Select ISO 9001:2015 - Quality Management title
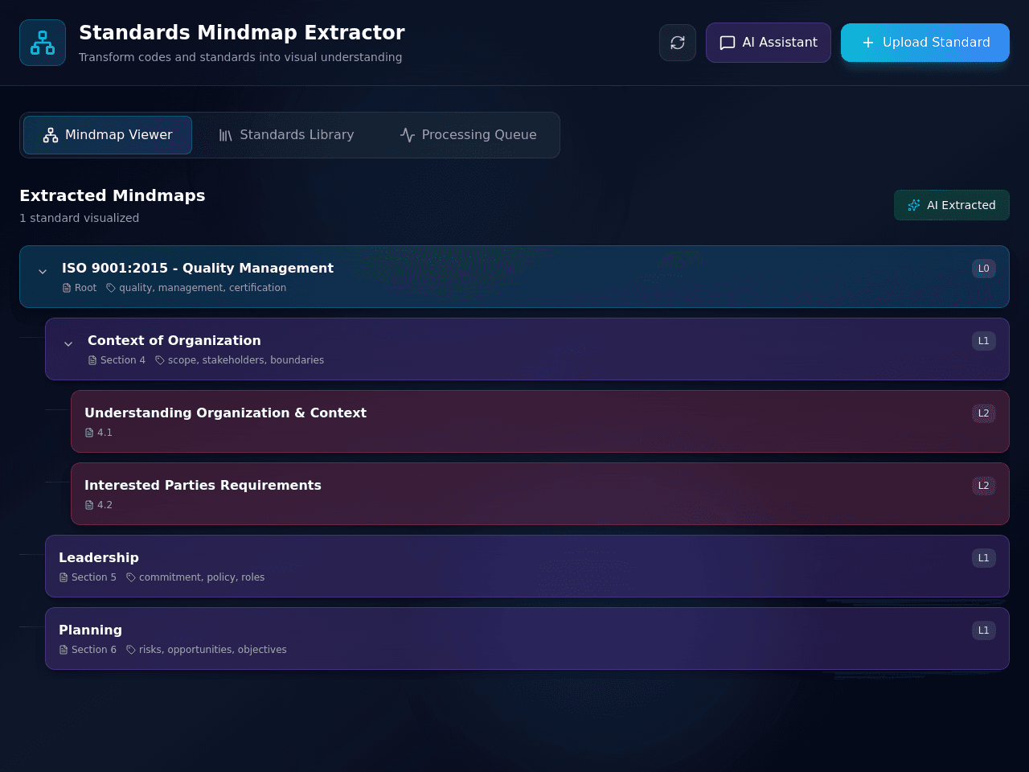 pos(198,268)
